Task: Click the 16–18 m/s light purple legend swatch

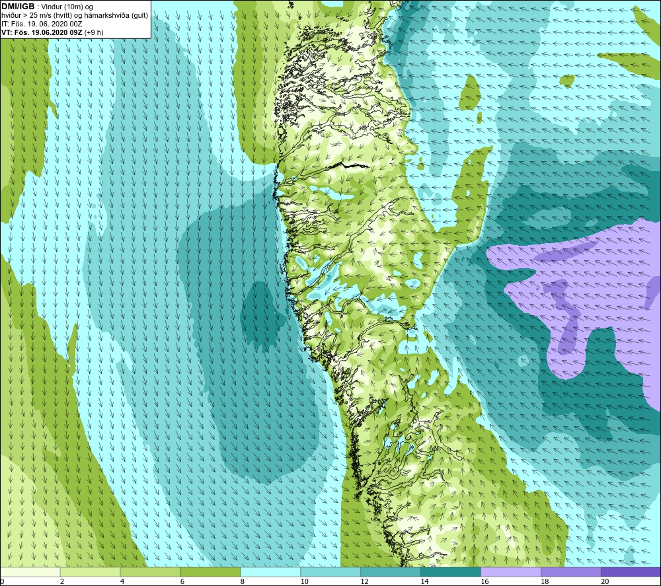Action: click(511, 571)
